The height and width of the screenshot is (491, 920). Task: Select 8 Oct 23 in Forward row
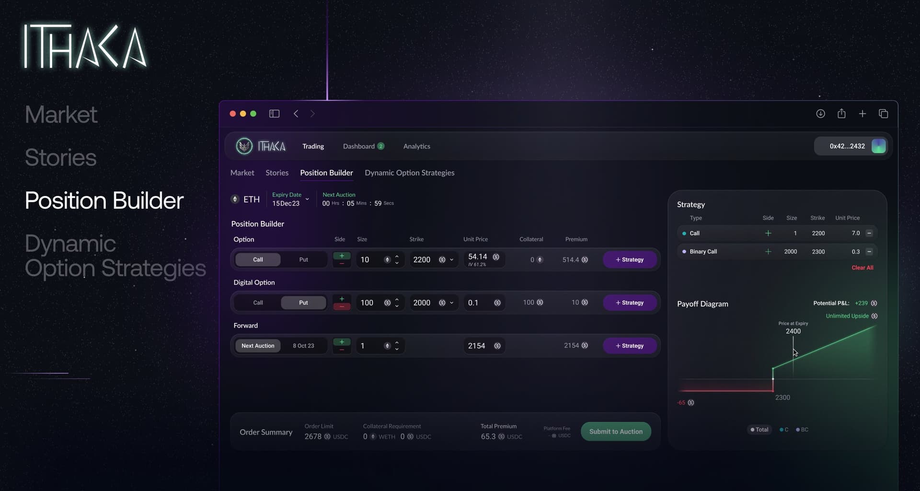303,346
